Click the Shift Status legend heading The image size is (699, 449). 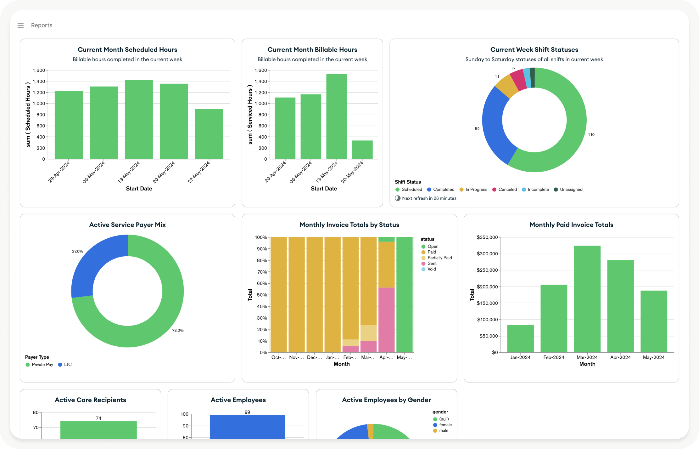(x=408, y=182)
